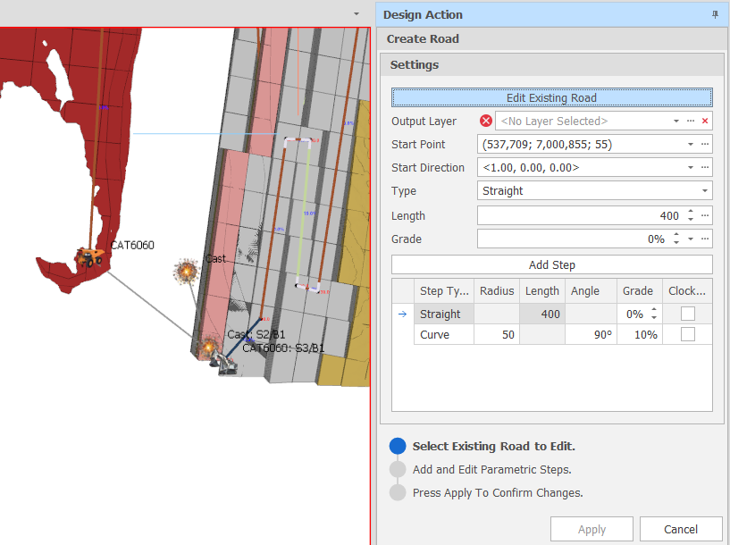730x545 pixels.
Task: Open Start Point ellipsis picker
Action: click(705, 145)
